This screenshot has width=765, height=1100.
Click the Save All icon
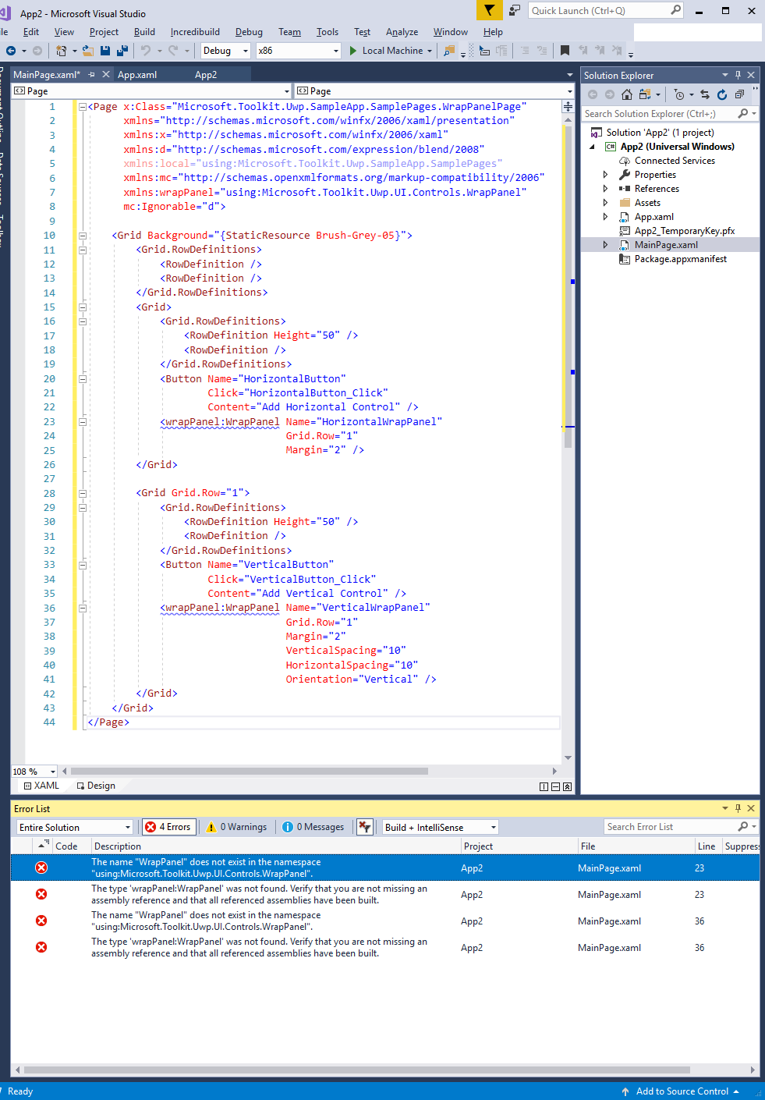click(x=122, y=51)
